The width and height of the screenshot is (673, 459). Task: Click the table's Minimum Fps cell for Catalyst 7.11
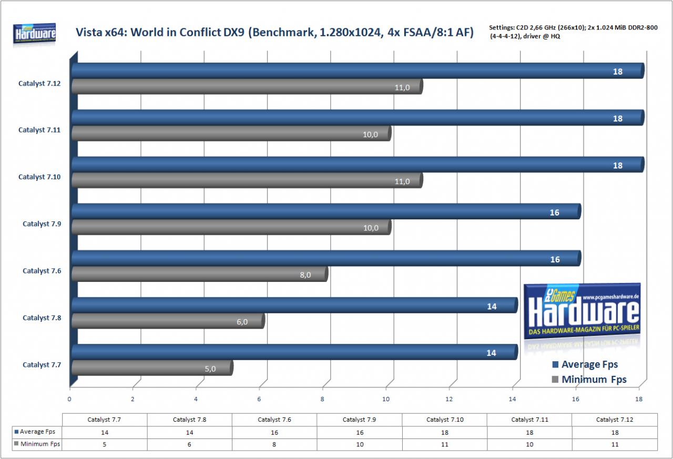click(x=529, y=445)
